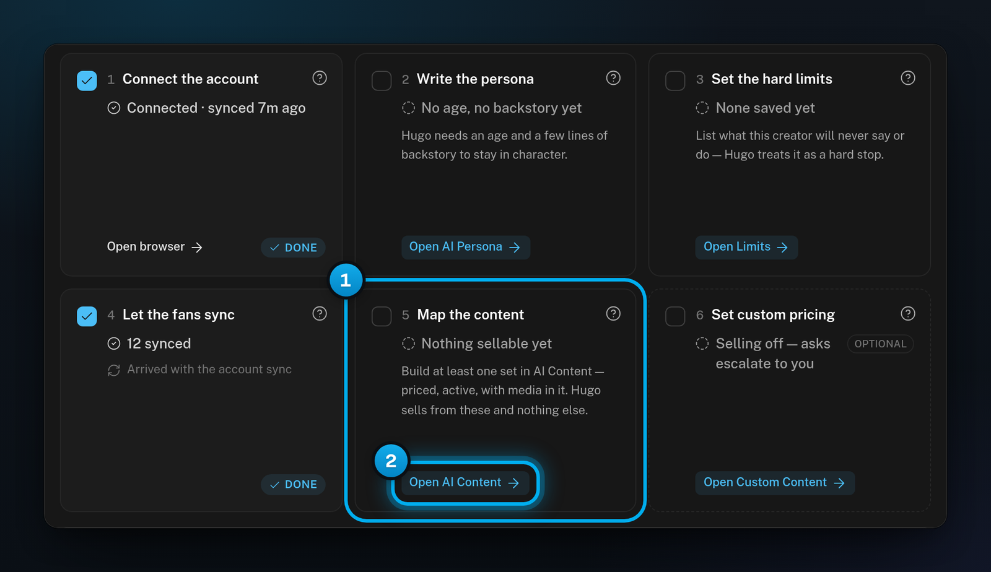Click the check-circle icon beside 12 synced
Screen dimensions: 991x572
114,344
